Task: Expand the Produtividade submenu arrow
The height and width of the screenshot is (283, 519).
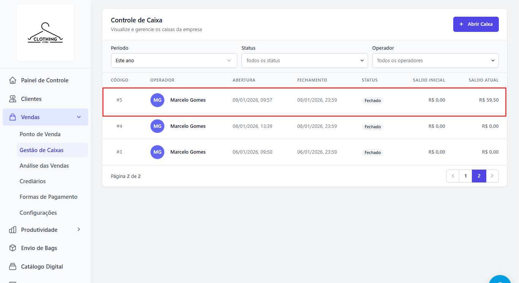Action: pos(79,230)
